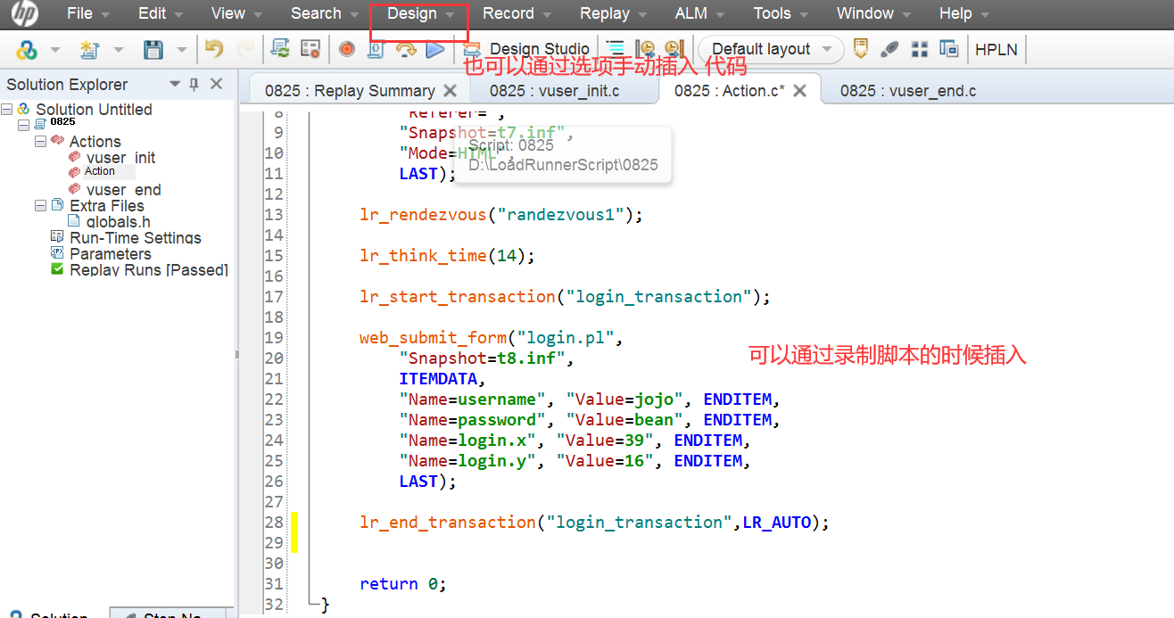Click the lr_start_transaction code line
This screenshot has width=1174, height=618.
click(x=565, y=296)
